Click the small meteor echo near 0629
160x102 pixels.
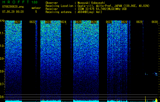[x=146, y=74]
